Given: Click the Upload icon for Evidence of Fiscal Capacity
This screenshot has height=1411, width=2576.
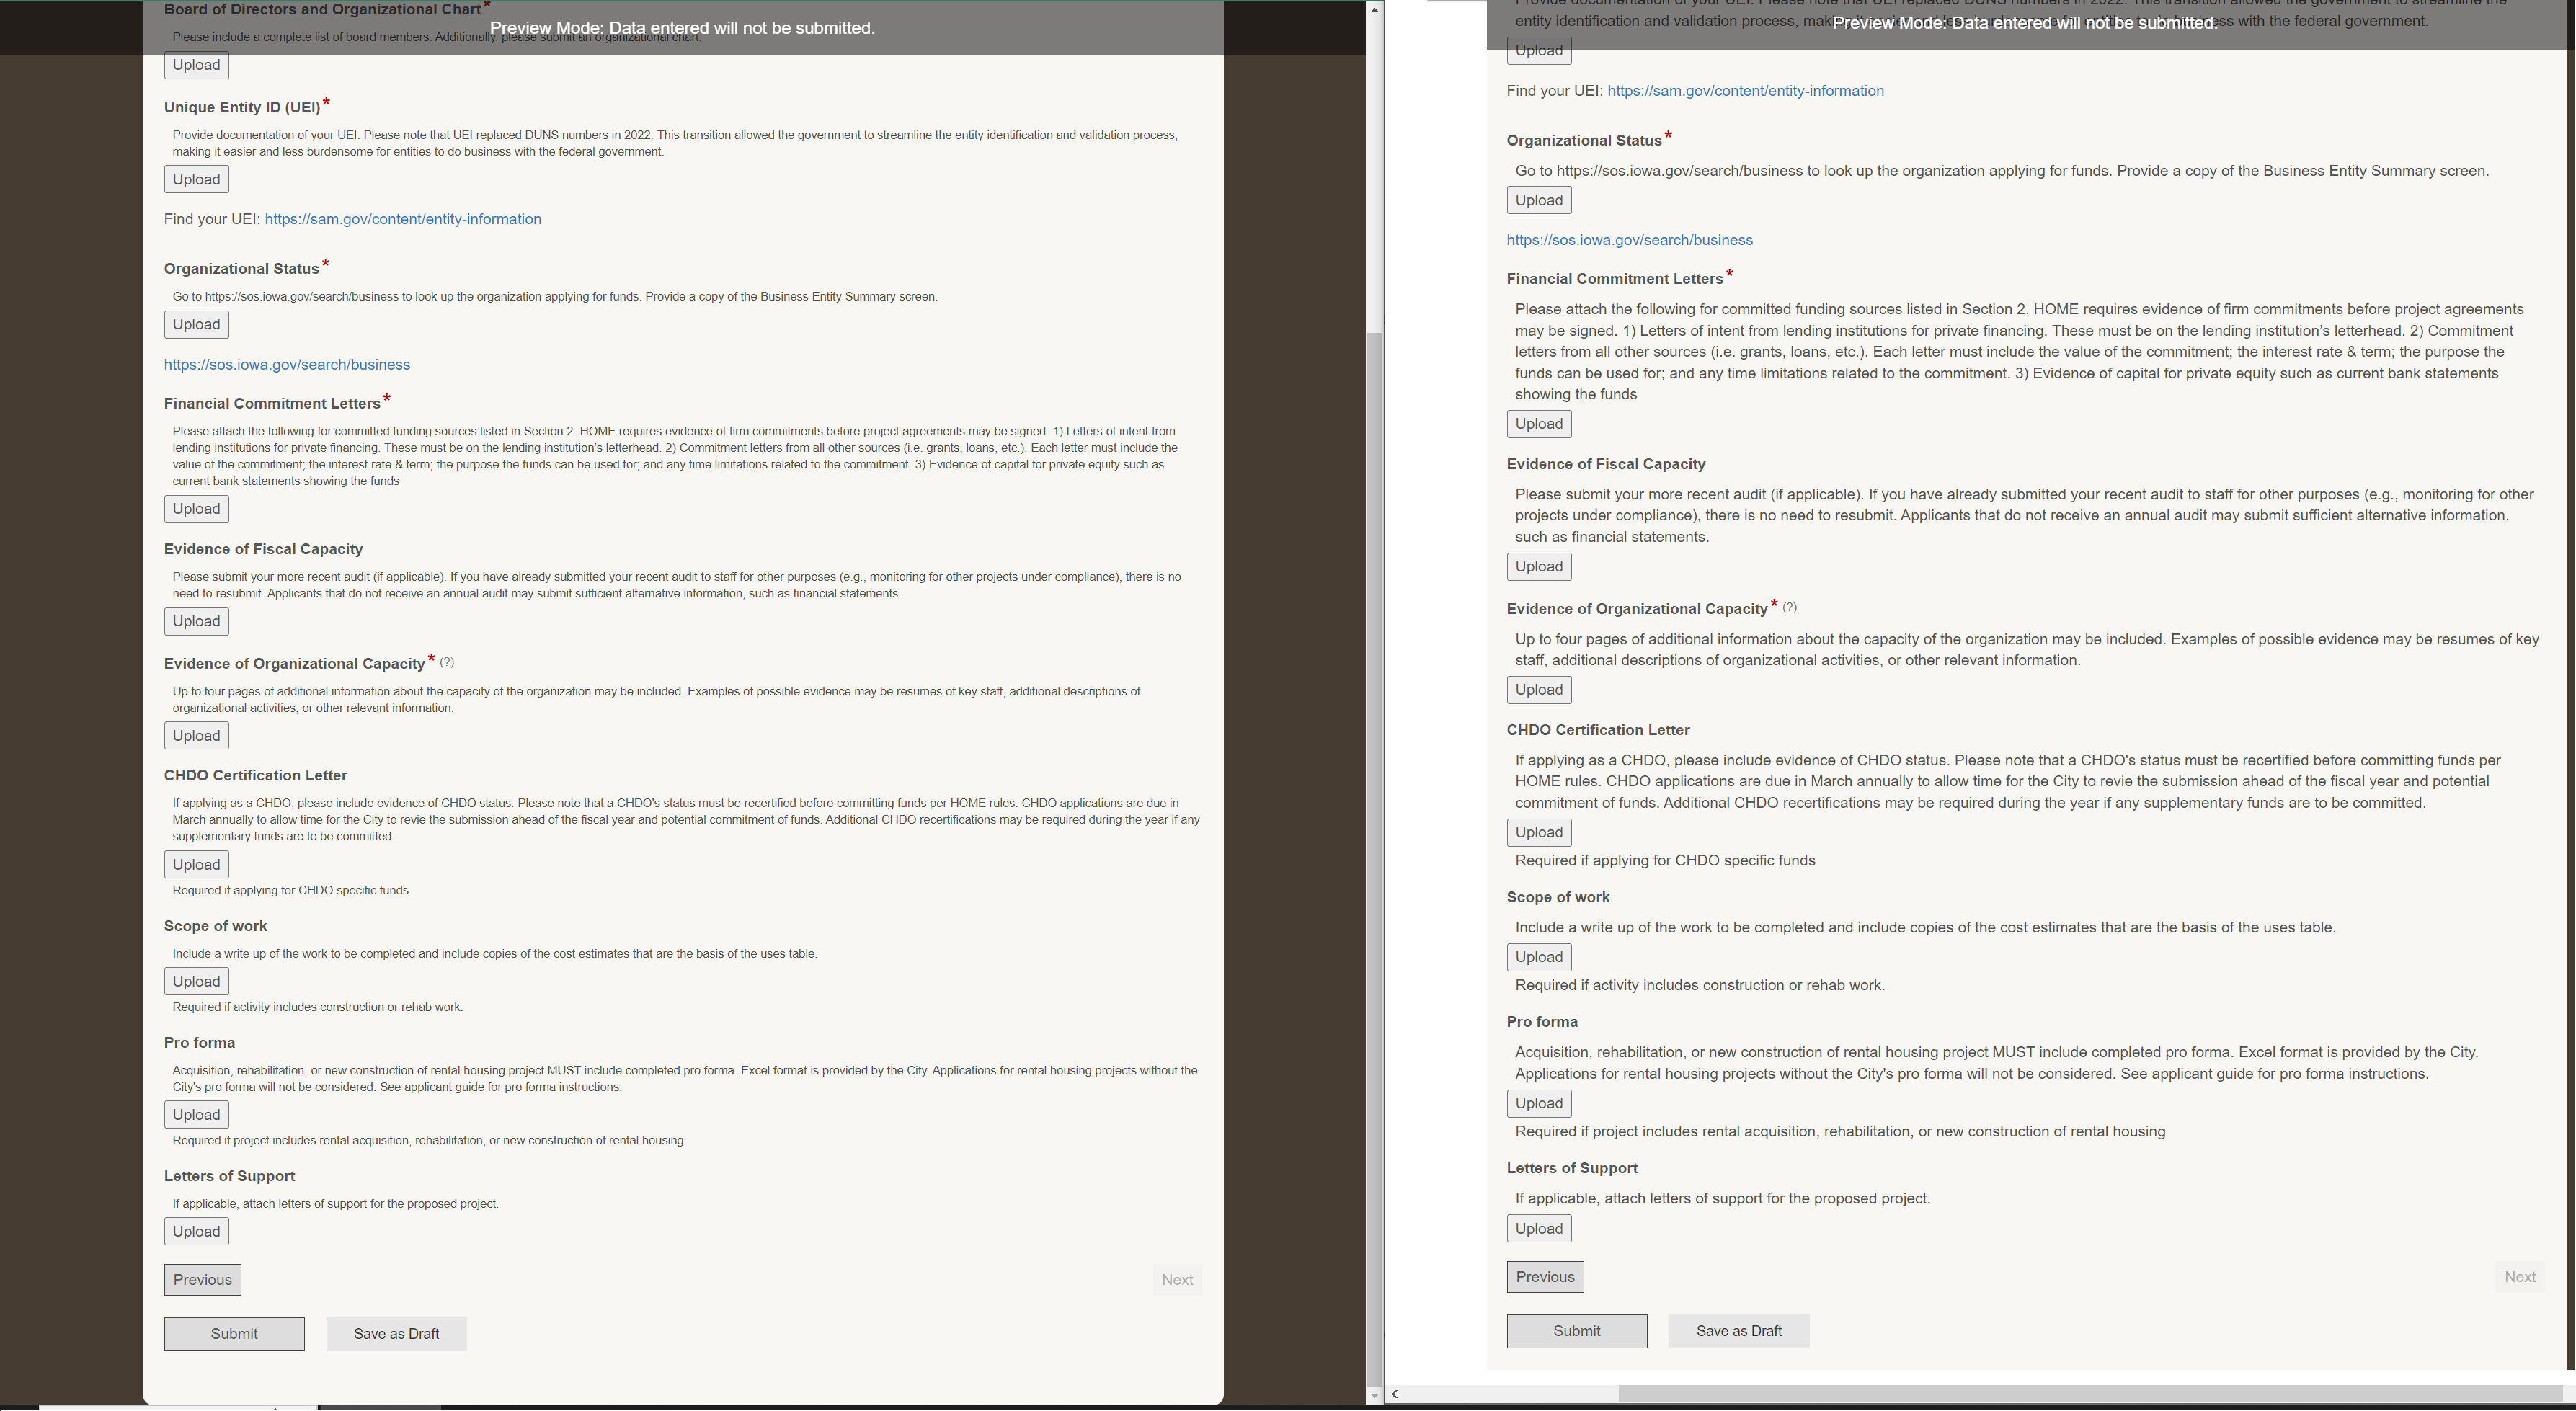Looking at the screenshot, I should coord(196,620).
